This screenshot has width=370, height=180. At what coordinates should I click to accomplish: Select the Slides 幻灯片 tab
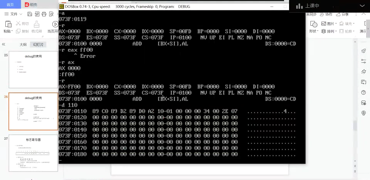click(38, 45)
